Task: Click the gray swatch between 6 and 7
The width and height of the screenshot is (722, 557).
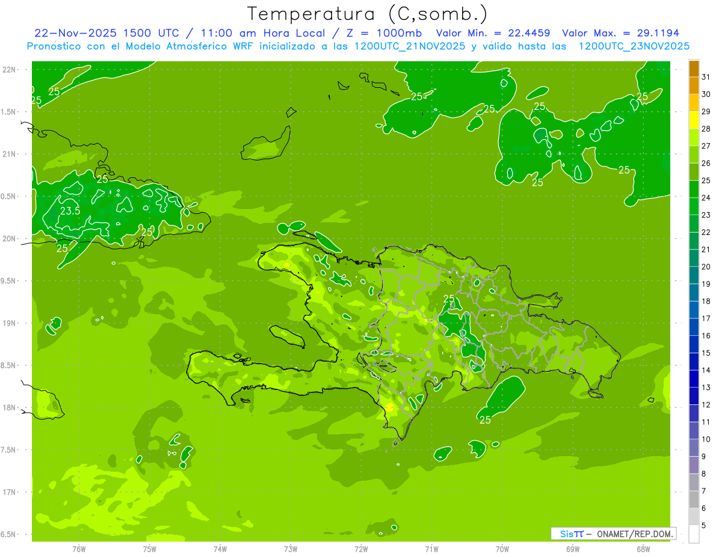Action: [x=694, y=500]
